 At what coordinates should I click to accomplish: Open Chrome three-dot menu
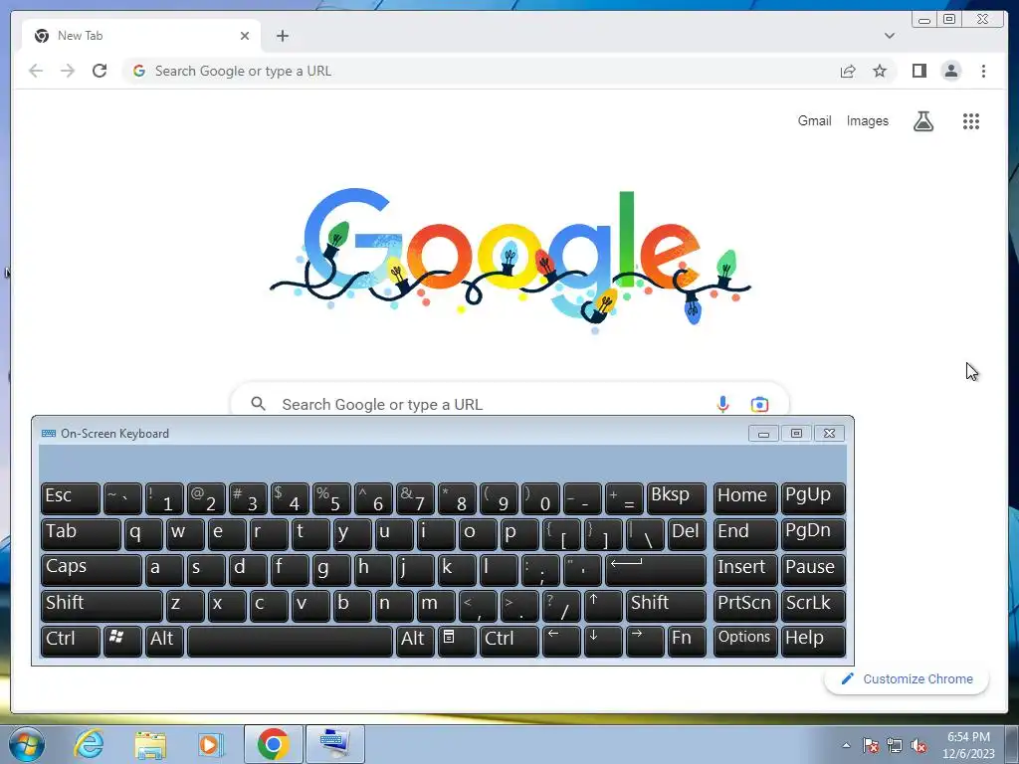pos(983,71)
